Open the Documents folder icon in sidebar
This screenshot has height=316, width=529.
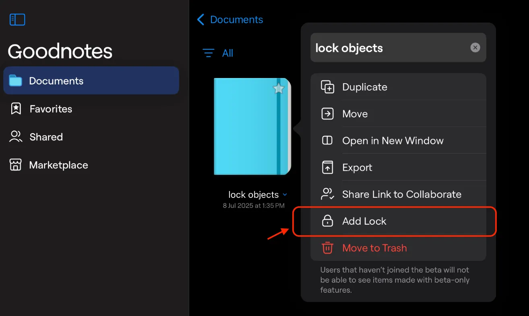(16, 81)
